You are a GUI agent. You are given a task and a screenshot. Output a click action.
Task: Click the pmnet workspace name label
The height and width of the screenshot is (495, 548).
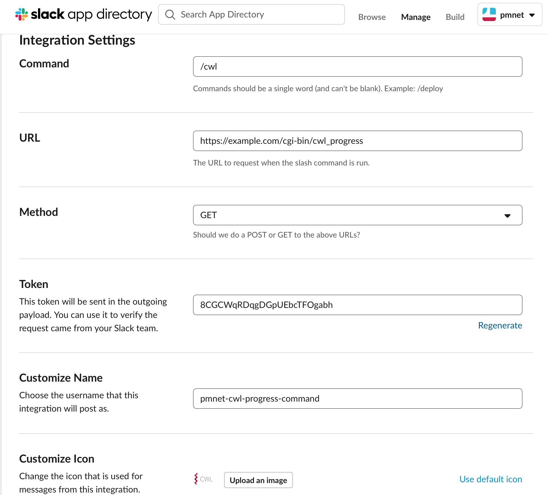pyautogui.click(x=512, y=15)
